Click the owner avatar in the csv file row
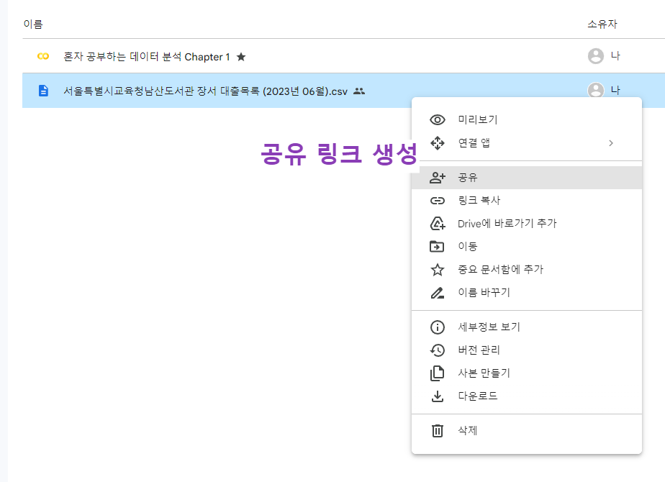The image size is (665, 482). tap(595, 90)
